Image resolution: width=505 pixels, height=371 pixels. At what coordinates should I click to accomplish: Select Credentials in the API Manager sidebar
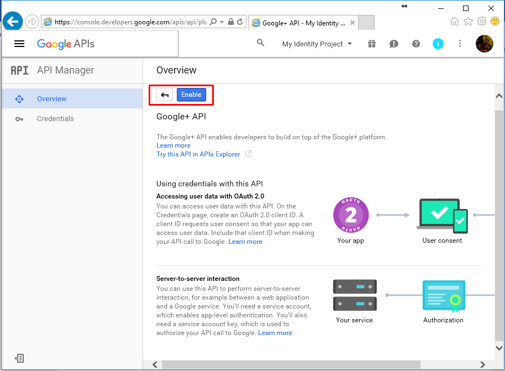point(72,119)
